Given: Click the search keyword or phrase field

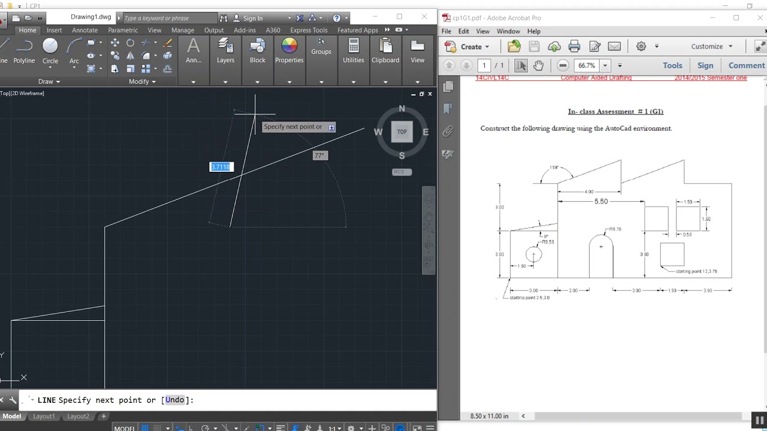Looking at the screenshot, I should (170, 18).
